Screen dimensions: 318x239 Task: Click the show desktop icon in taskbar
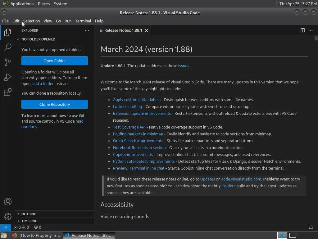[x=4, y=235]
